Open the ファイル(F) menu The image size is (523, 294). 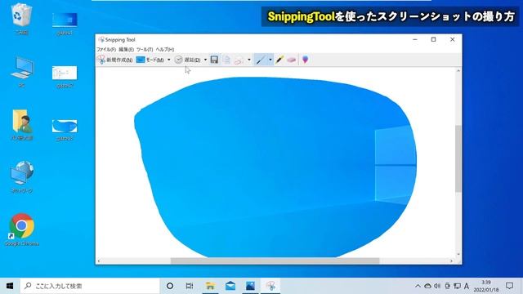pos(106,49)
